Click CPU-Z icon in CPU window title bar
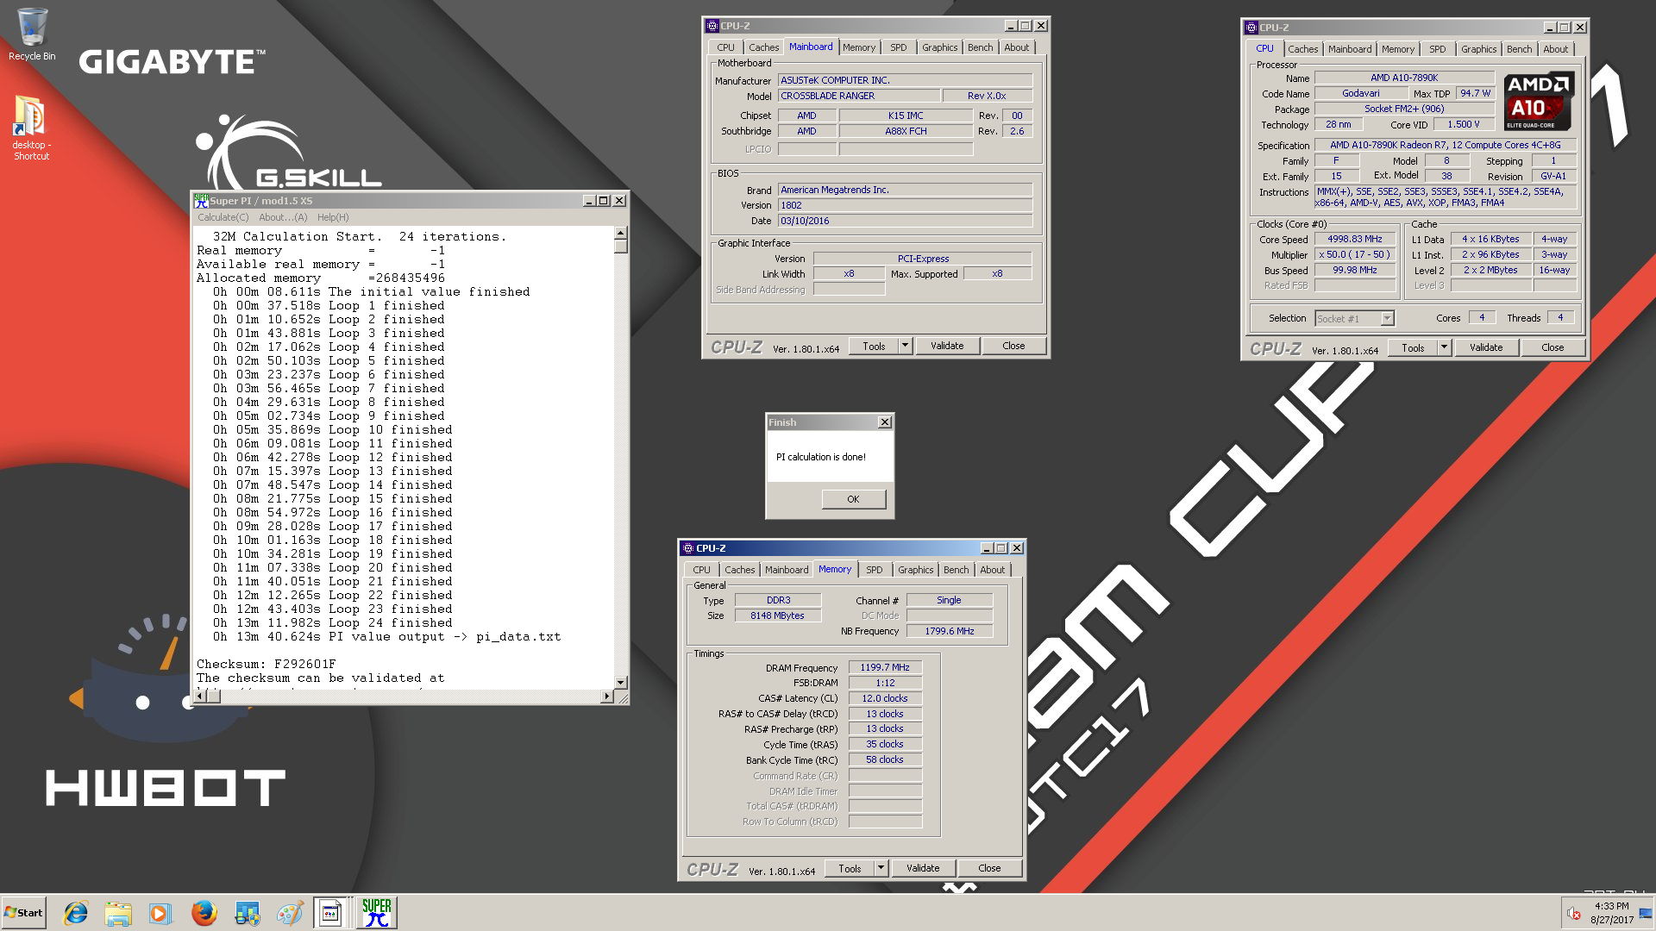This screenshot has width=1656, height=931. coord(1251,28)
